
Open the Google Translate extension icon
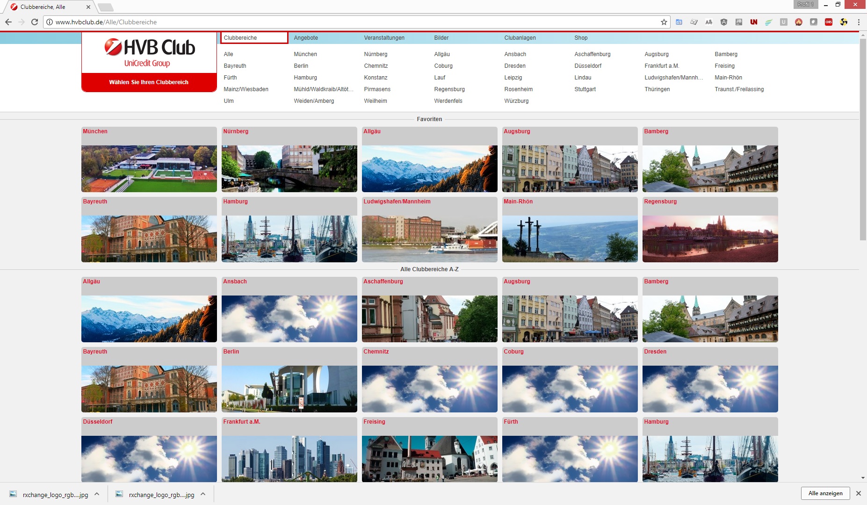pyautogui.click(x=709, y=22)
